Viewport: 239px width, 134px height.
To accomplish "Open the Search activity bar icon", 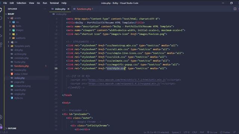I will pos(1,18).
